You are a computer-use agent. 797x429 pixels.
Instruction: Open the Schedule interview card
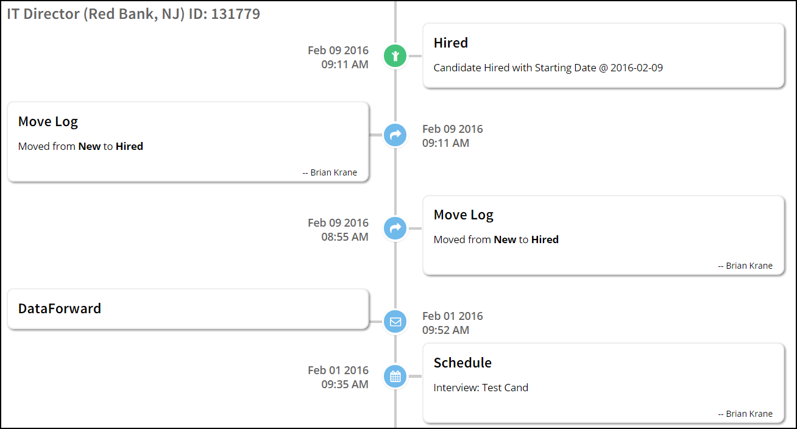pos(603,383)
